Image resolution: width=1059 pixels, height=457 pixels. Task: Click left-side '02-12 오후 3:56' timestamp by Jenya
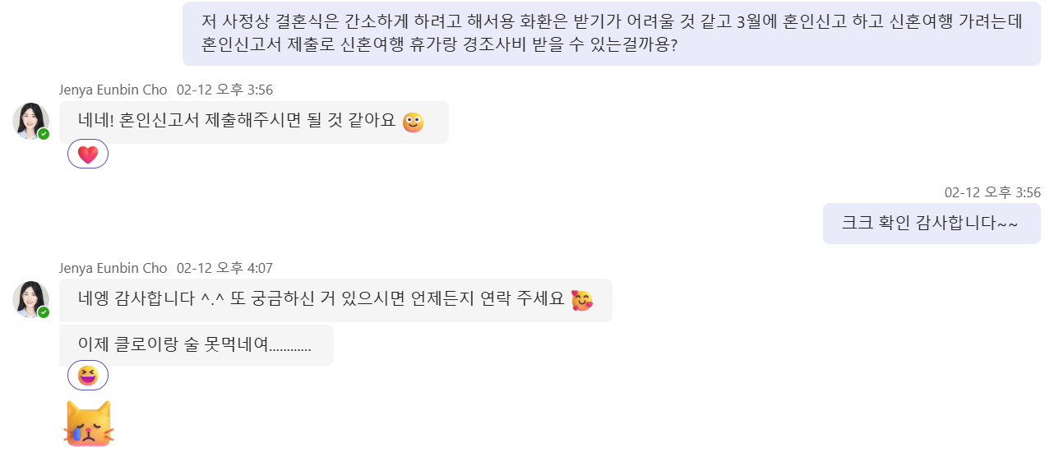(224, 90)
